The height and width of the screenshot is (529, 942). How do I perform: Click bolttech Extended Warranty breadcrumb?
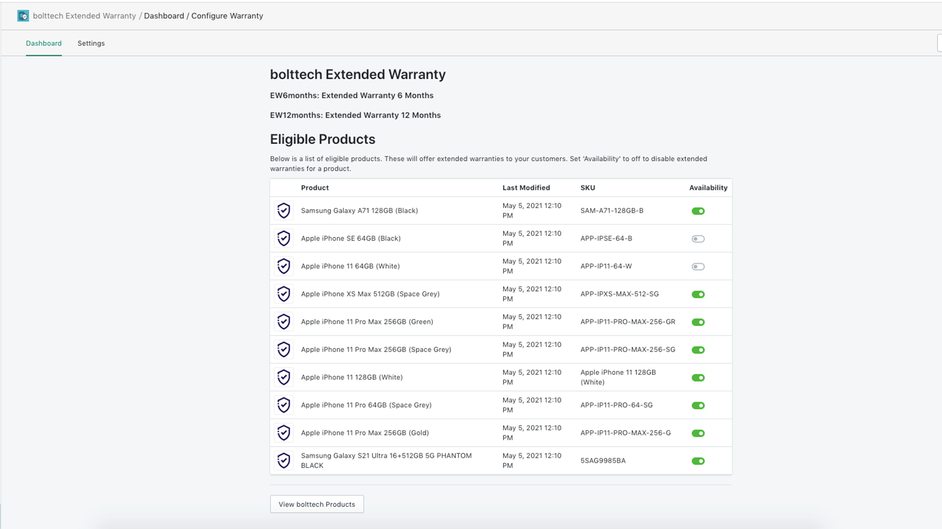(x=84, y=16)
